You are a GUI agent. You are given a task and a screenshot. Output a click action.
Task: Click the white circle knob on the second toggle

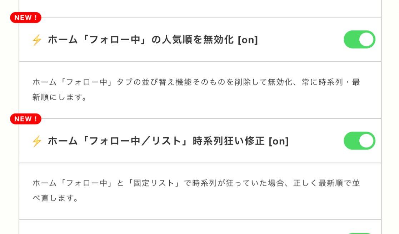tap(366, 141)
